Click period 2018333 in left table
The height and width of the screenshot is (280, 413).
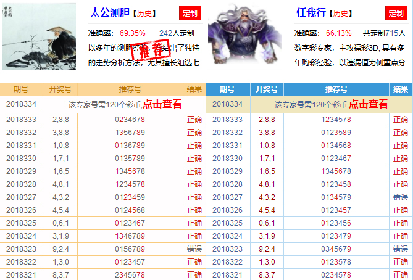click(21, 119)
